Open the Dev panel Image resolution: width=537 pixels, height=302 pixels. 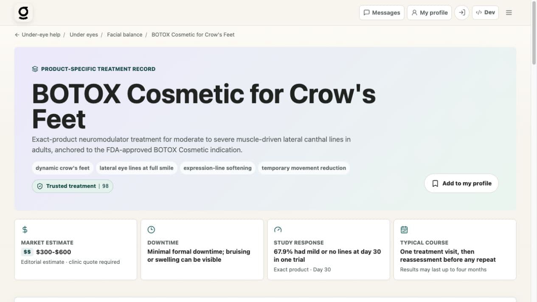point(485,13)
